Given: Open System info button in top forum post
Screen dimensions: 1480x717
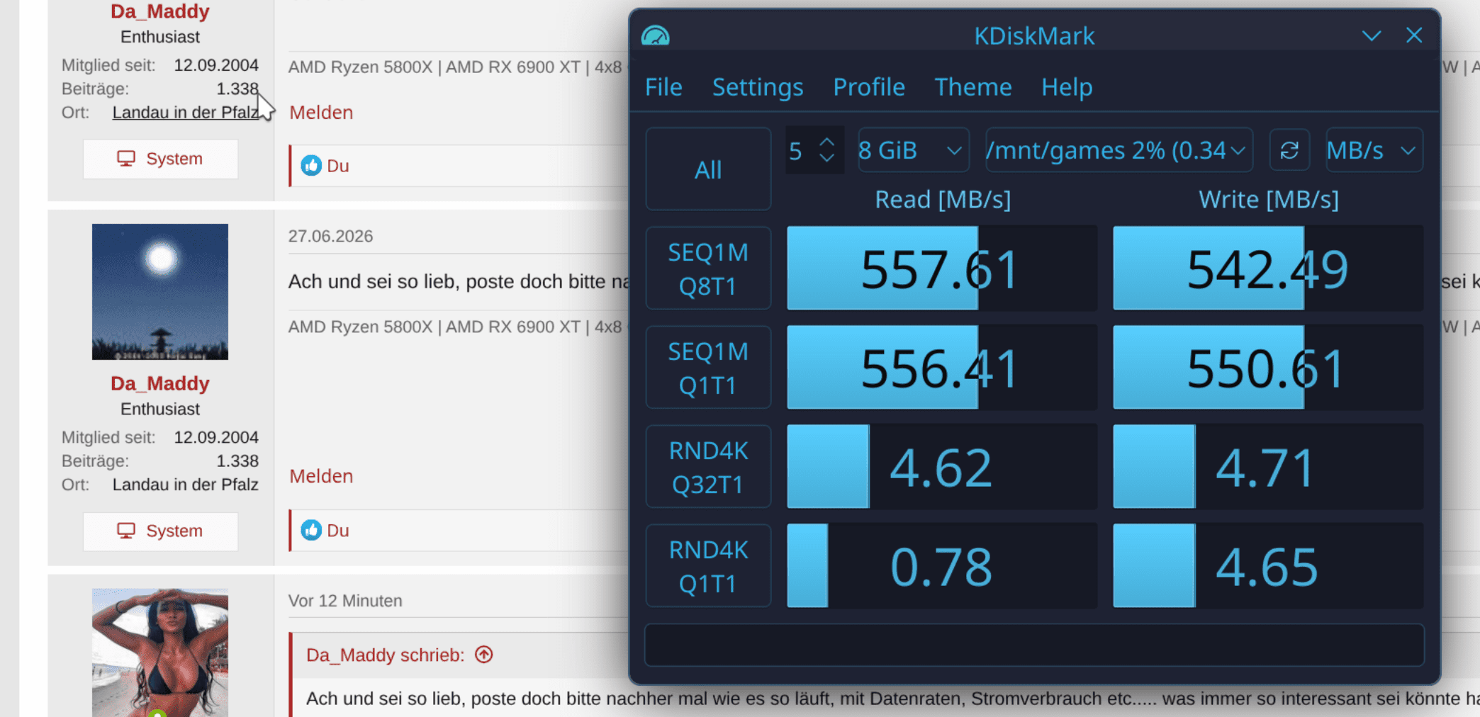Looking at the screenshot, I should click(x=160, y=159).
